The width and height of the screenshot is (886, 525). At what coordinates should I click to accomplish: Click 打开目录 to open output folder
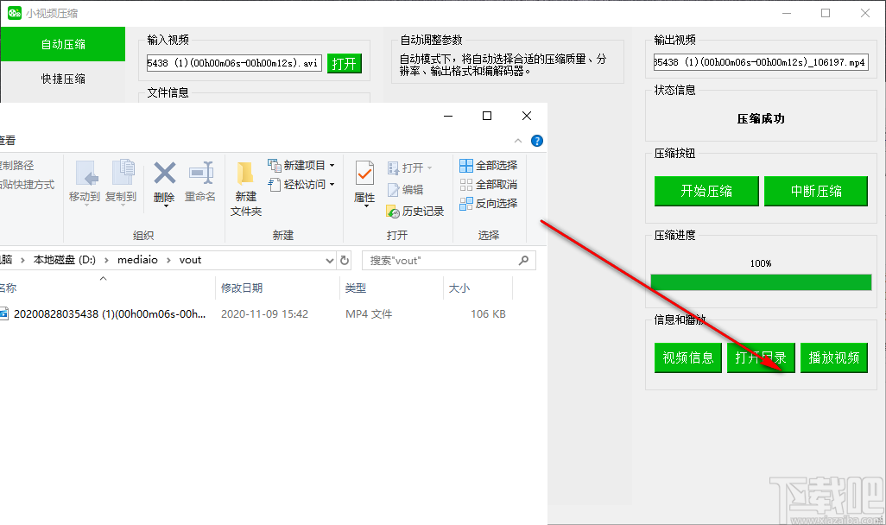tap(761, 357)
